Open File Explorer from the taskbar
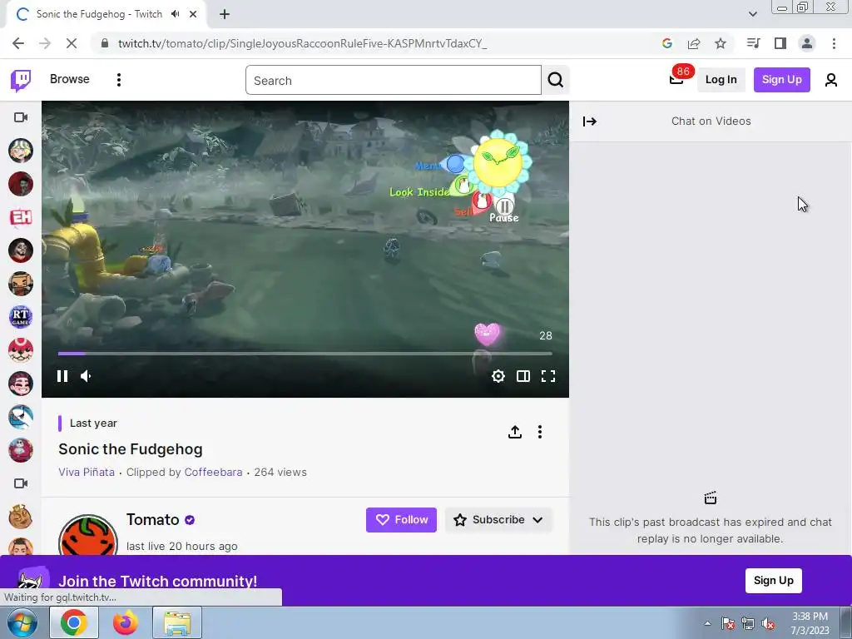Screen dimensions: 852x639 coord(177,622)
